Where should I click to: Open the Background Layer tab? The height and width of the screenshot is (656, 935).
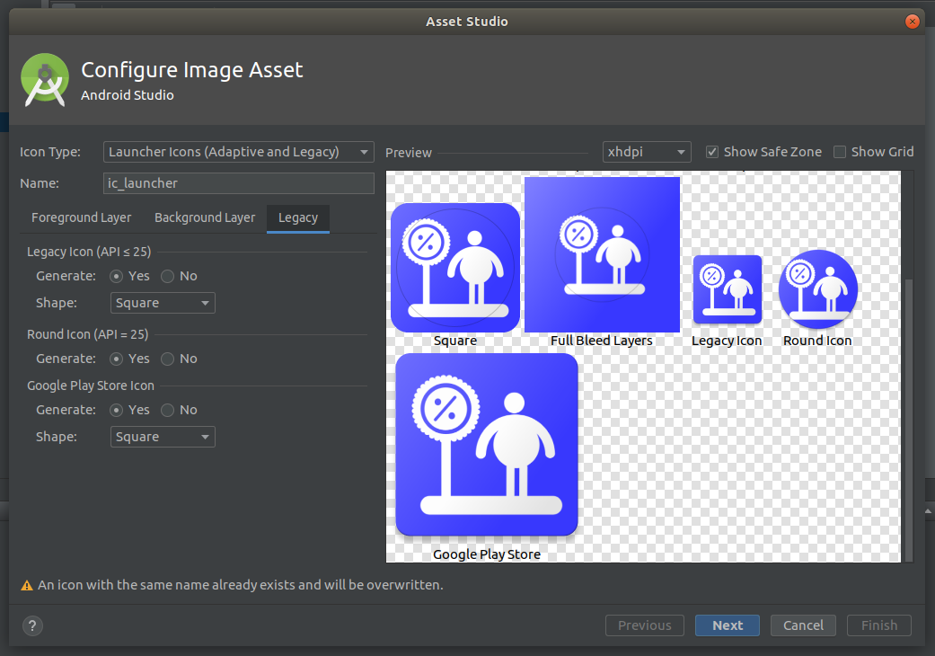click(204, 217)
